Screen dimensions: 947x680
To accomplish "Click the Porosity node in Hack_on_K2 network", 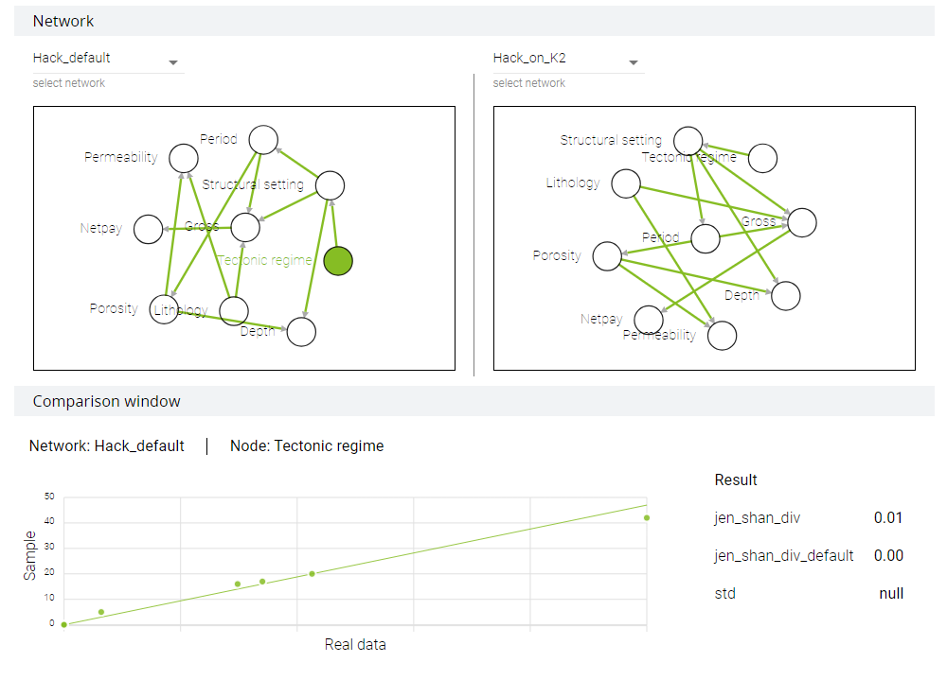I will 607,256.
